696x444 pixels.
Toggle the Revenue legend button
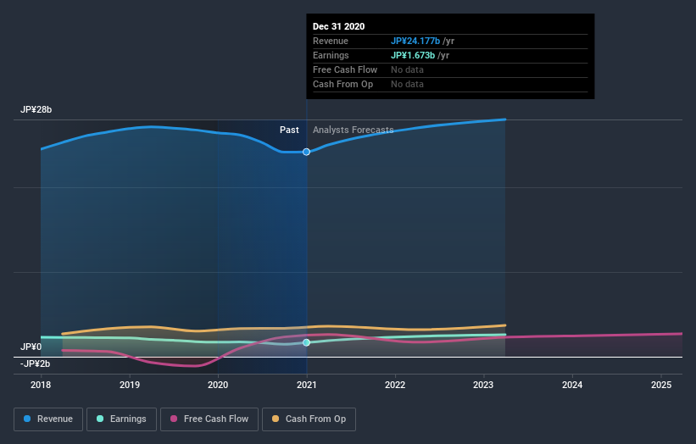tap(48, 419)
